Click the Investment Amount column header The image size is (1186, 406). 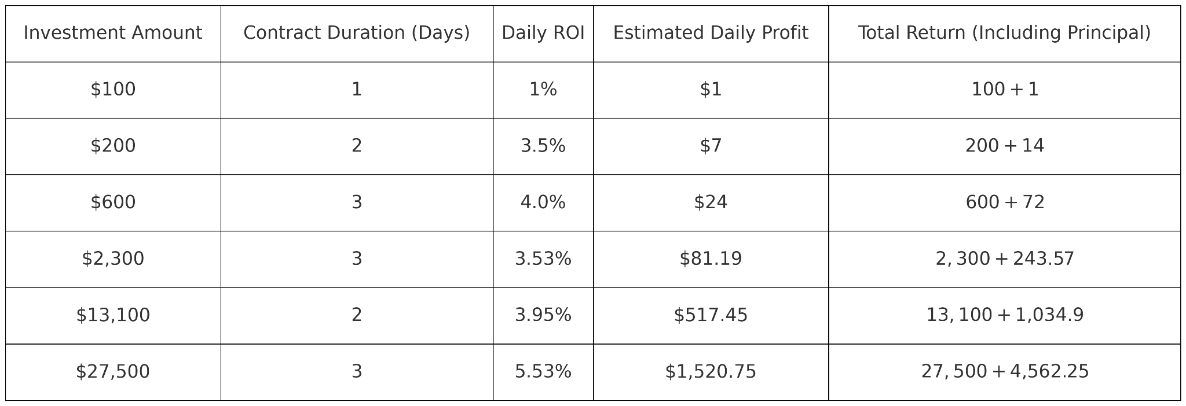[113, 33]
